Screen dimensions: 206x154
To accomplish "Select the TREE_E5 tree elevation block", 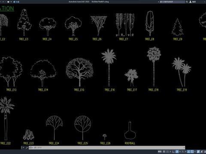I will (73, 26).
